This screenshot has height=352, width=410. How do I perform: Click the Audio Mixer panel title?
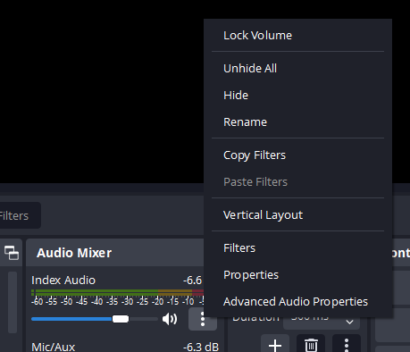pyautogui.click(x=74, y=253)
